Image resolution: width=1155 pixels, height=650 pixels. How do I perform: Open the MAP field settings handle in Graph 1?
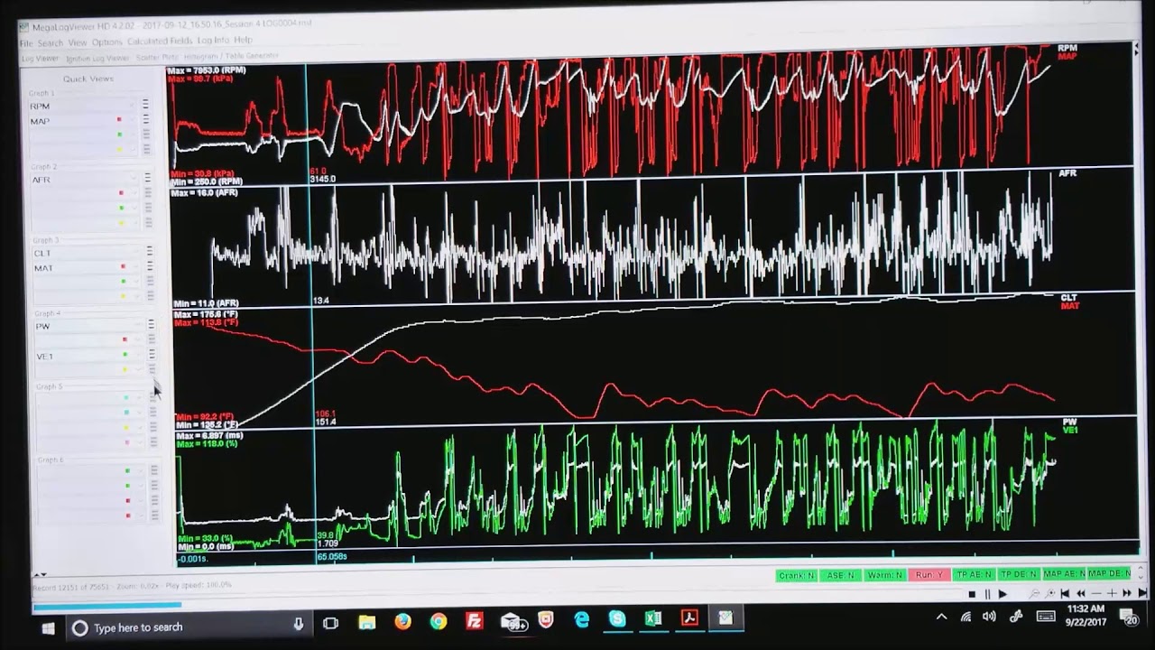pyautogui.click(x=145, y=120)
